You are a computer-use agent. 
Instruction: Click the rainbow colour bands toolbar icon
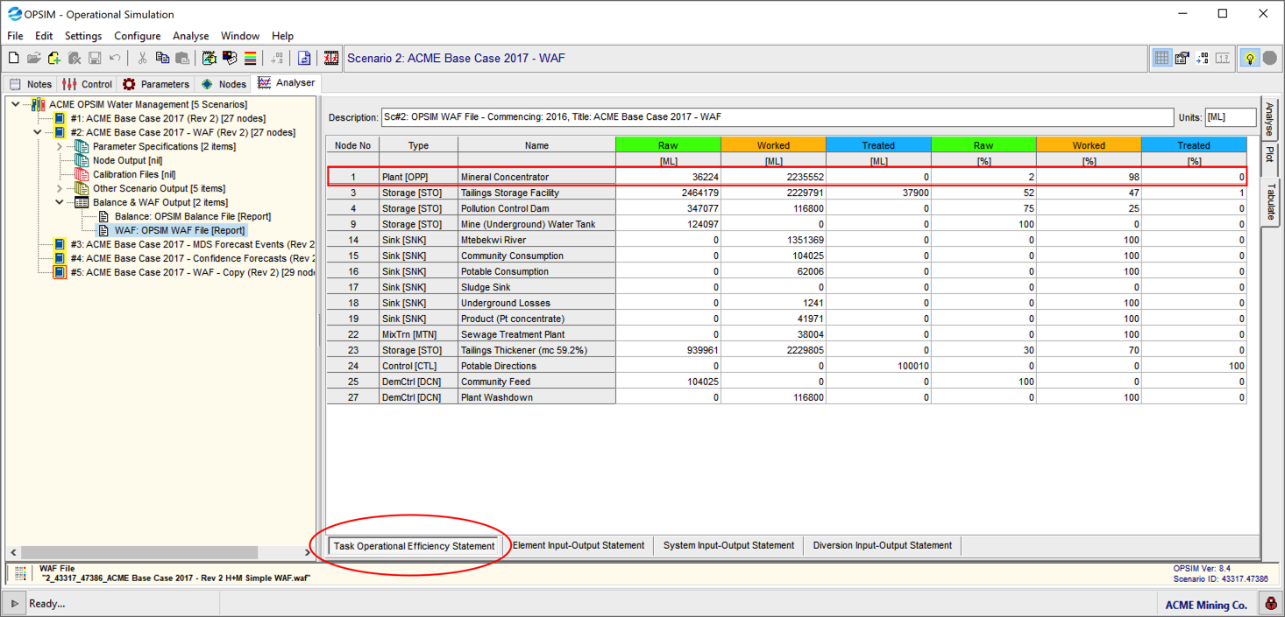tap(250, 59)
